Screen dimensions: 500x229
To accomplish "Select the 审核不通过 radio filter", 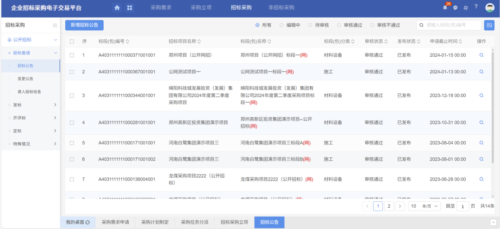I will [373, 25].
